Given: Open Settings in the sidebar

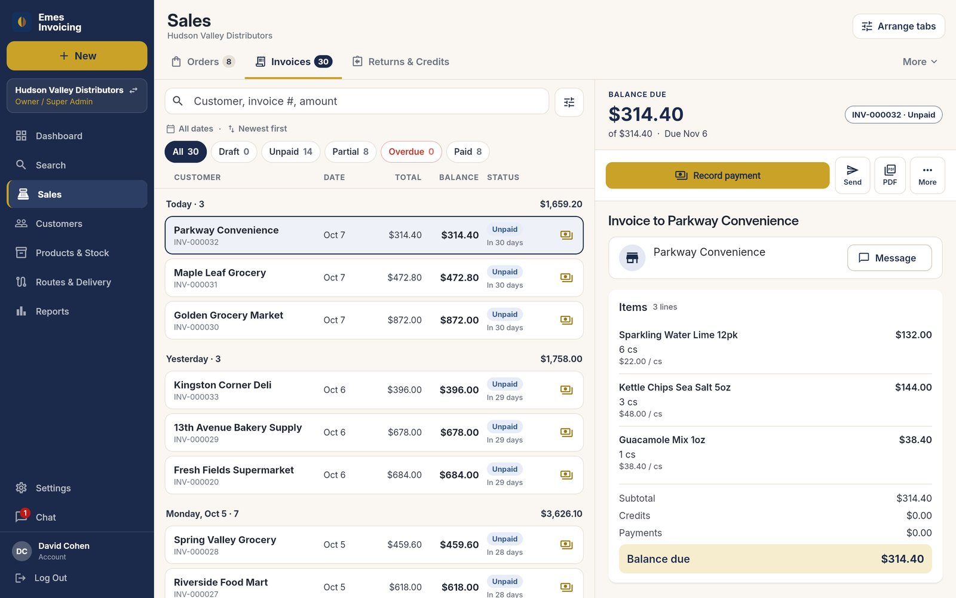Looking at the screenshot, I should (77, 488).
